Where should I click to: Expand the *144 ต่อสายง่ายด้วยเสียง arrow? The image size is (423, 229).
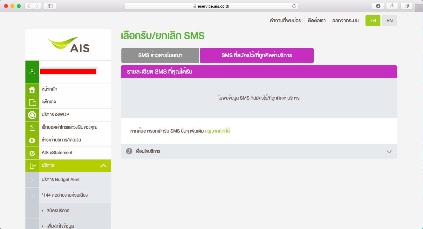coord(32,195)
